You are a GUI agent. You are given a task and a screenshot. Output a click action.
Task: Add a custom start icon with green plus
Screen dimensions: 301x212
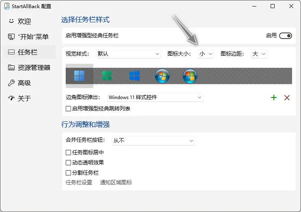(x=274, y=97)
